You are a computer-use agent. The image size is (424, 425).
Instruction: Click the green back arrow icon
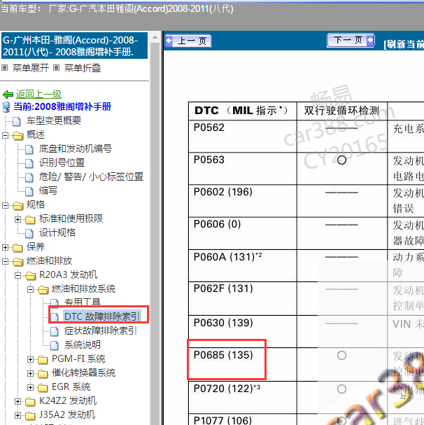pyautogui.click(x=8, y=95)
